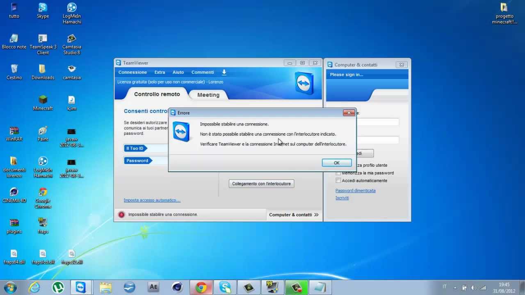Viewport: 525px width, 295px height.
Task: Open the Connessione menu in TeamViewer
Action: (132, 72)
